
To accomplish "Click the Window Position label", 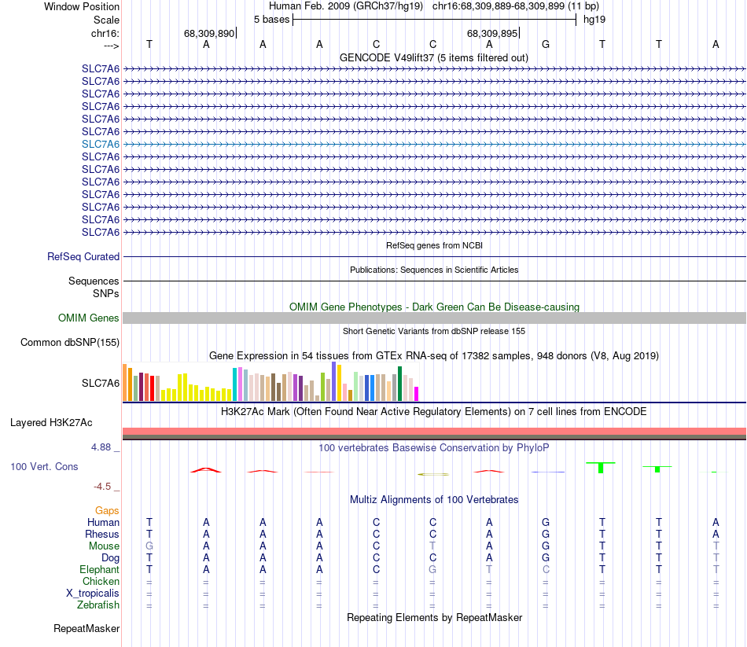I will pos(82,6).
